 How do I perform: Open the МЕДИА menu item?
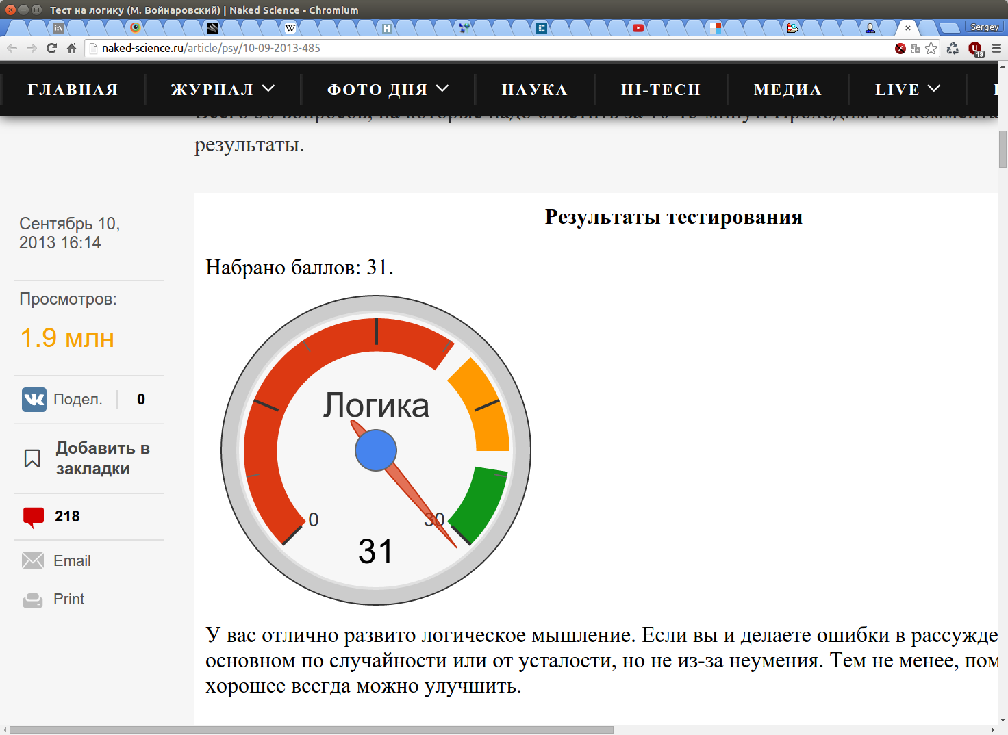click(787, 90)
